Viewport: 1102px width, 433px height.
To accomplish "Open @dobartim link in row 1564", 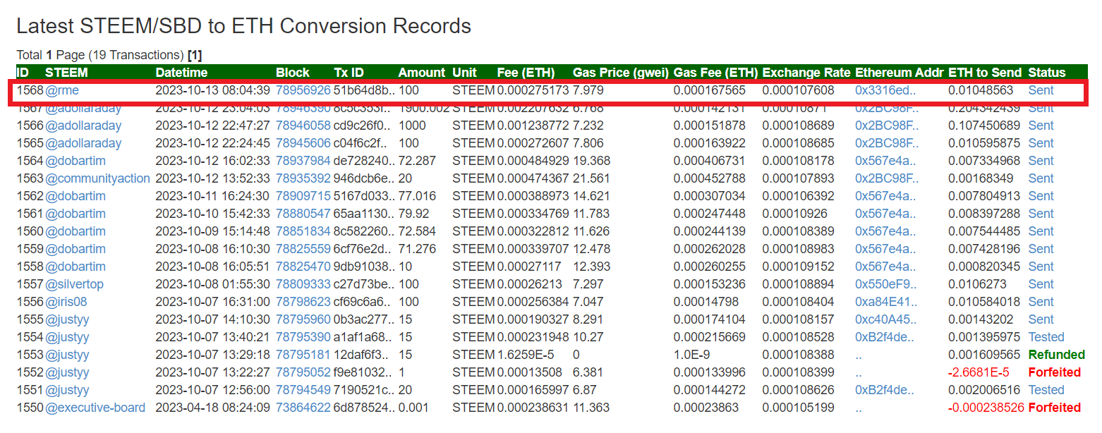I will click(x=75, y=161).
